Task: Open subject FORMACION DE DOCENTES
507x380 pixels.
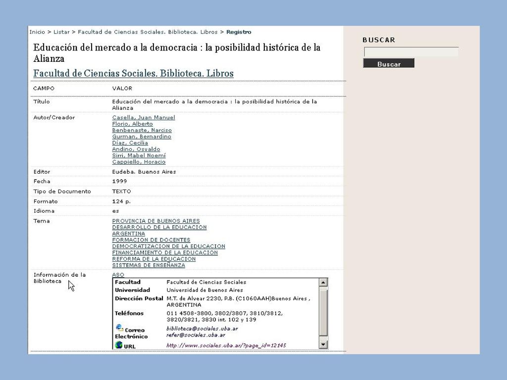Action: pyautogui.click(x=151, y=240)
